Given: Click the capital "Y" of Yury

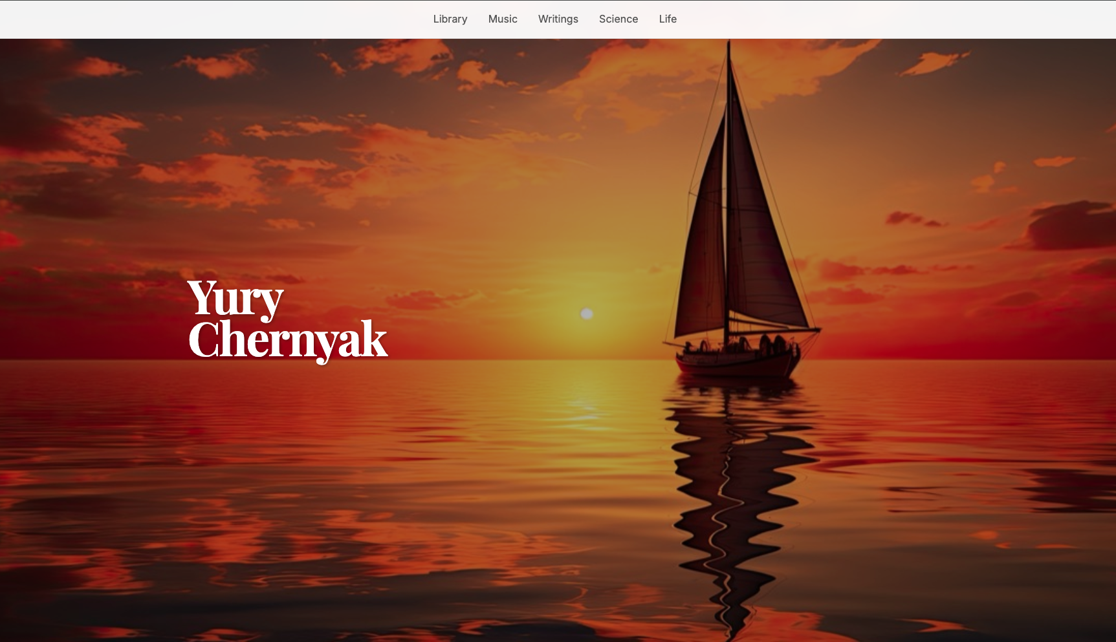Looking at the screenshot, I should tap(202, 297).
